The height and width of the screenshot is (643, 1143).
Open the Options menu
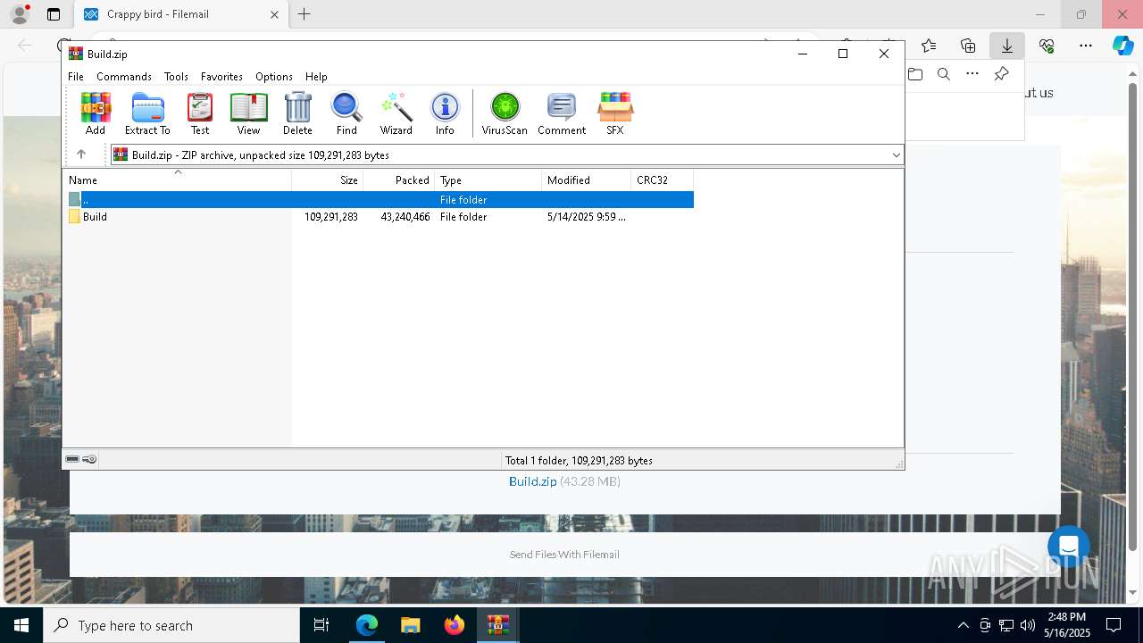tap(274, 77)
